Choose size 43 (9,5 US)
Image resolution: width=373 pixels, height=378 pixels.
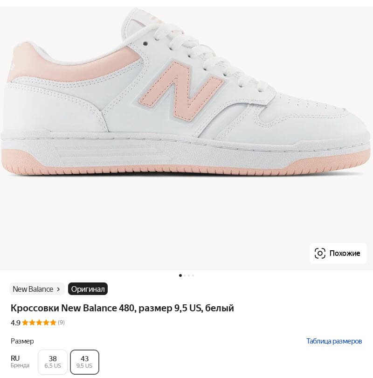point(84,362)
